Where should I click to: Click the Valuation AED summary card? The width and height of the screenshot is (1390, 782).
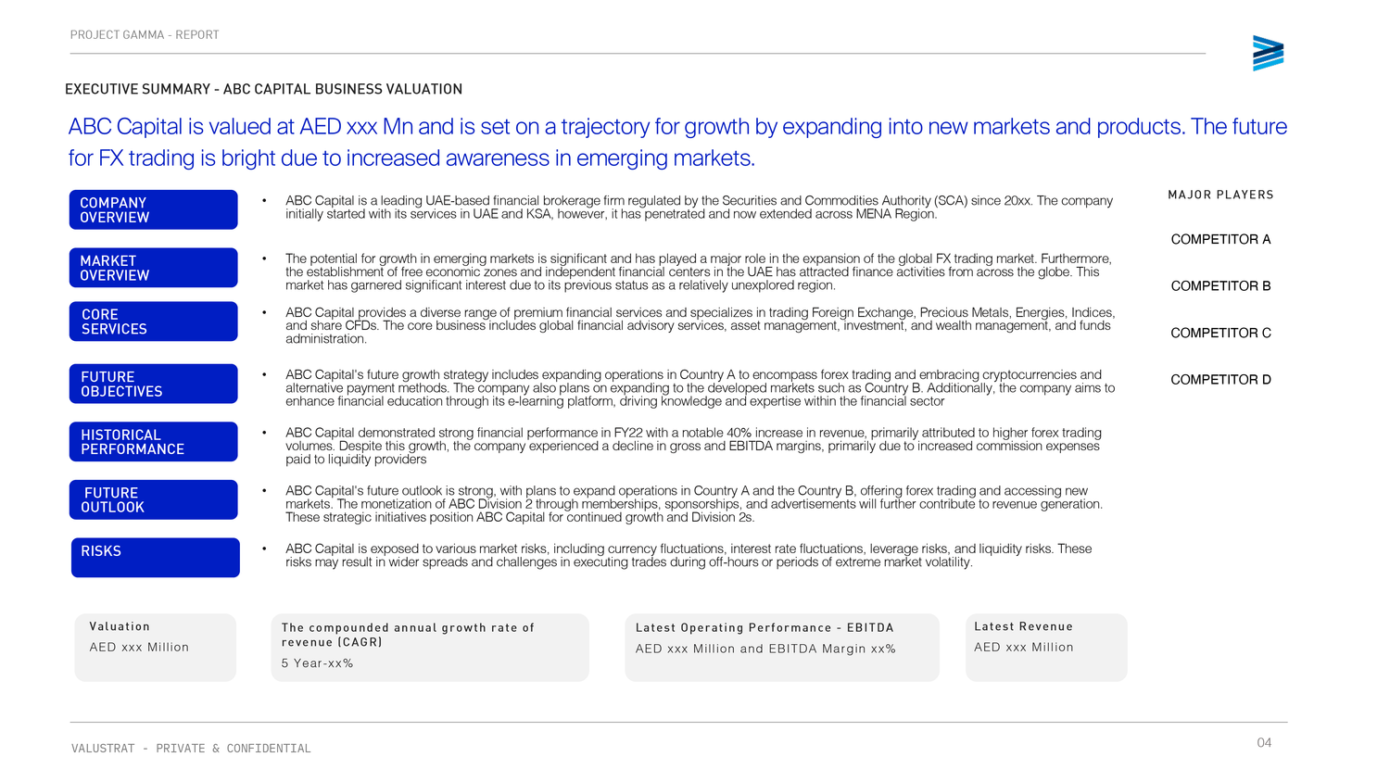coord(155,647)
